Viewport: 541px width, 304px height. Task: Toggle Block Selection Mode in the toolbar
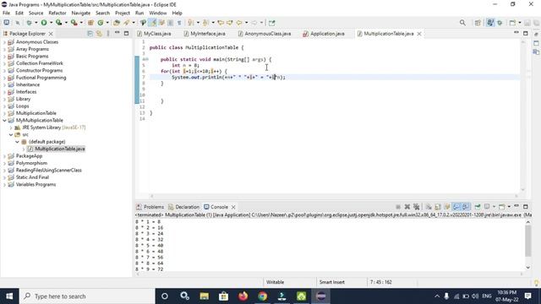[170, 23]
